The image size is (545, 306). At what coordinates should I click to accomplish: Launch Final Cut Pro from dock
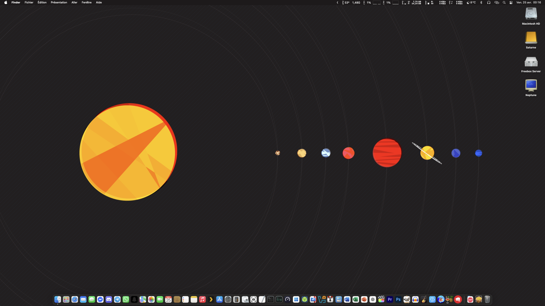tap(381, 299)
